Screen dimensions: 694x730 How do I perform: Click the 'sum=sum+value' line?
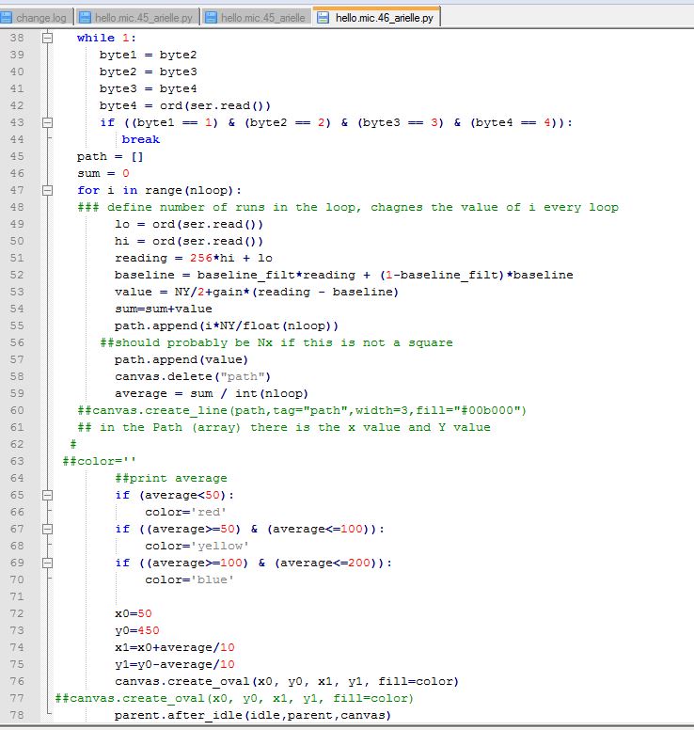click(164, 309)
